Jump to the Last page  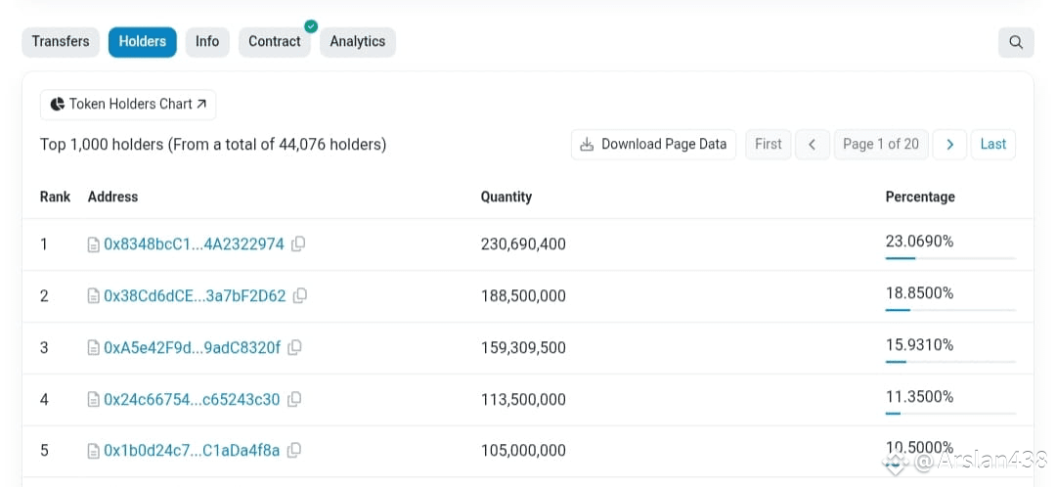[x=993, y=144]
